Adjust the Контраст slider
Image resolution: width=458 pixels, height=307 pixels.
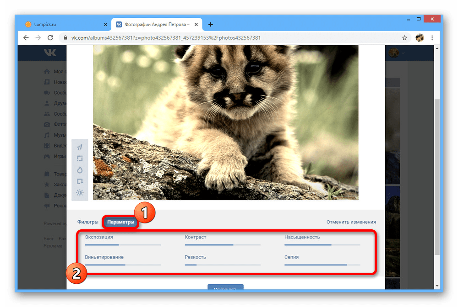coord(222,245)
